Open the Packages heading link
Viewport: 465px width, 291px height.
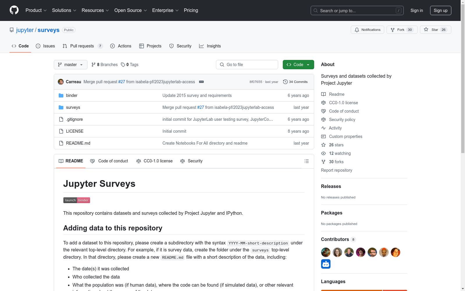pos(332,213)
